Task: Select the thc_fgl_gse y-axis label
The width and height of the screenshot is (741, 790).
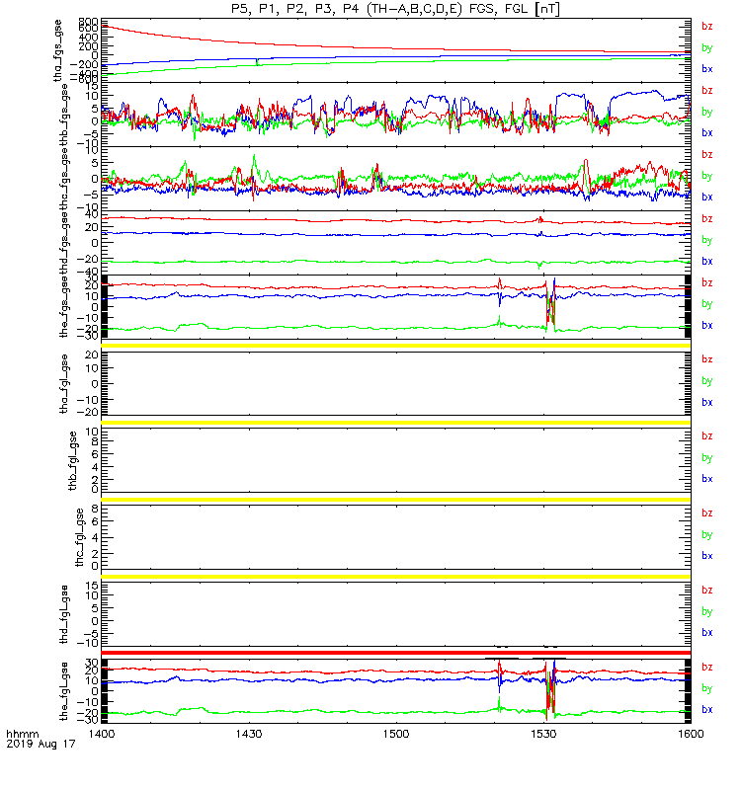Action: [x=80, y=537]
